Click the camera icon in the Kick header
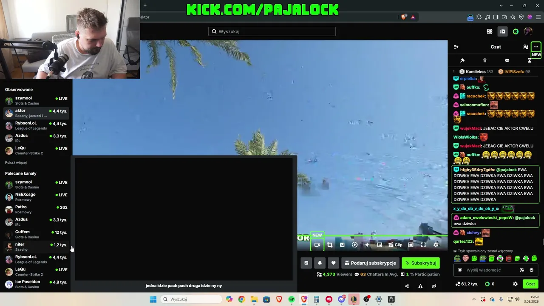 point(490,31)
